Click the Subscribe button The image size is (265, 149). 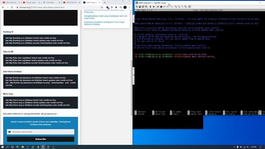pos(41,139)
